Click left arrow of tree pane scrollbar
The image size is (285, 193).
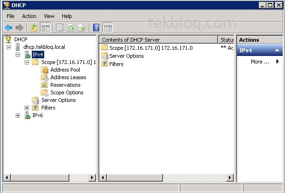click(x=7, y=177)
